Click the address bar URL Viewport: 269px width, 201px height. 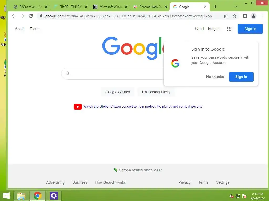coord(128,16)
